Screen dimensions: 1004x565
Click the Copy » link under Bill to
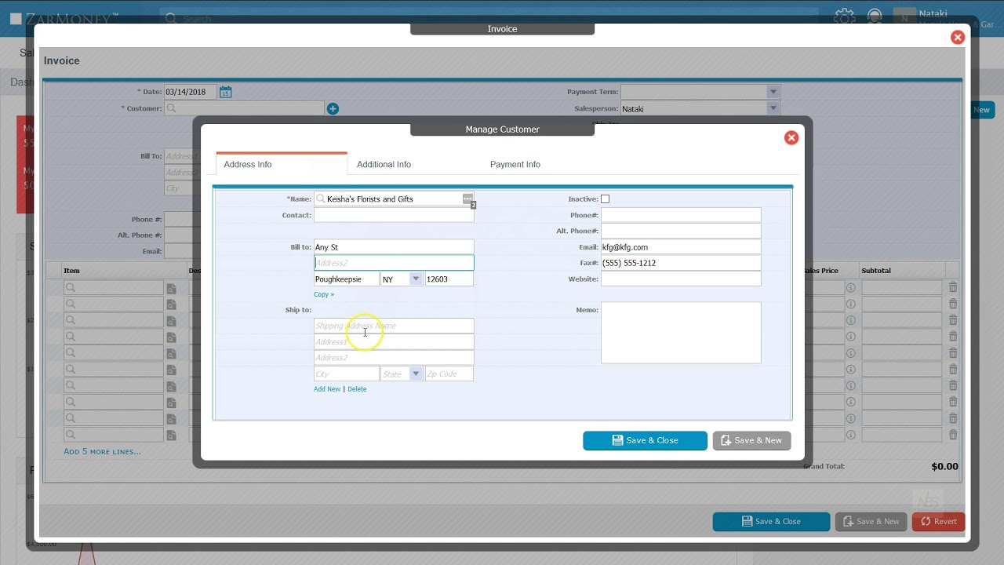tap(324, 294)
